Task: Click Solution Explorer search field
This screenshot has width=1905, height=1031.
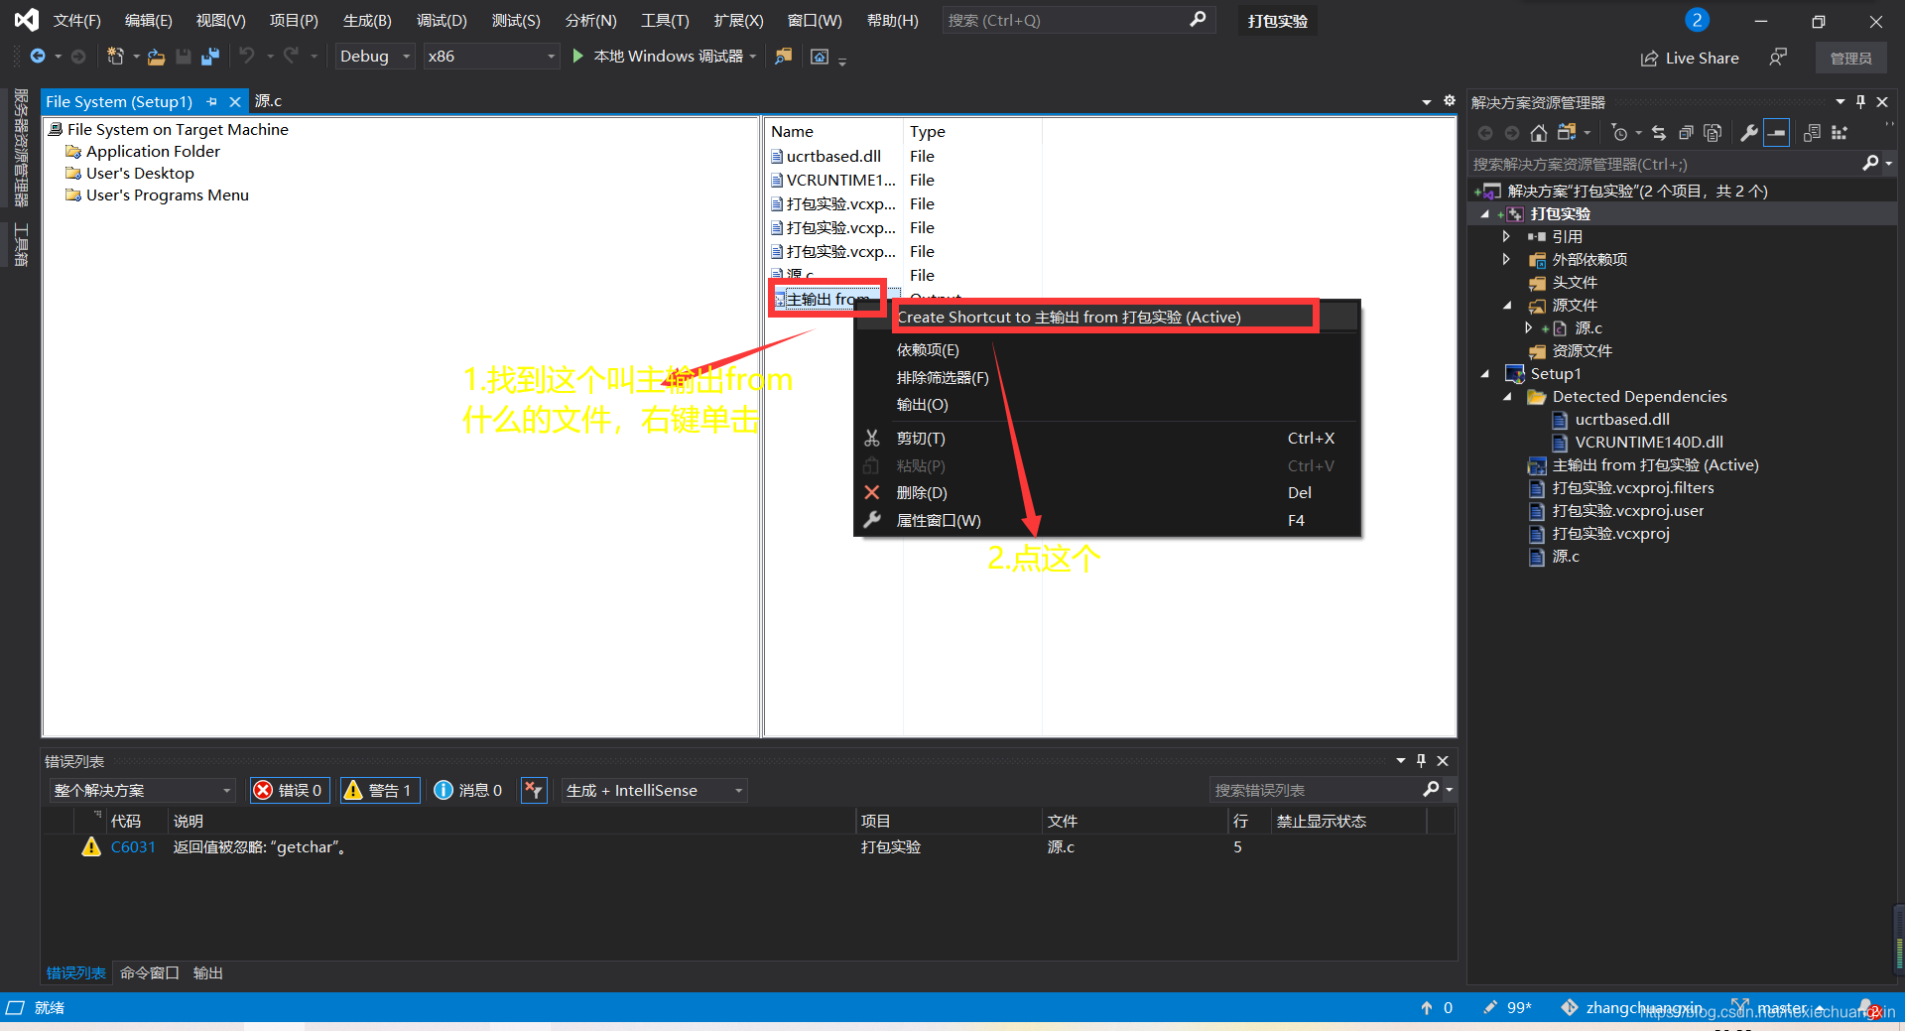Action: 1665,164
